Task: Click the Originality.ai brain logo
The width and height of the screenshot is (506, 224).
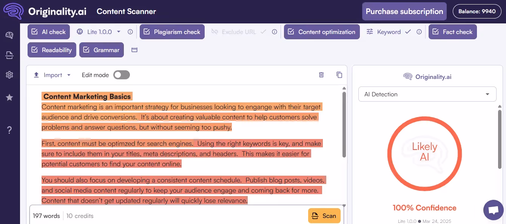Action: click(x=13, y=11)
